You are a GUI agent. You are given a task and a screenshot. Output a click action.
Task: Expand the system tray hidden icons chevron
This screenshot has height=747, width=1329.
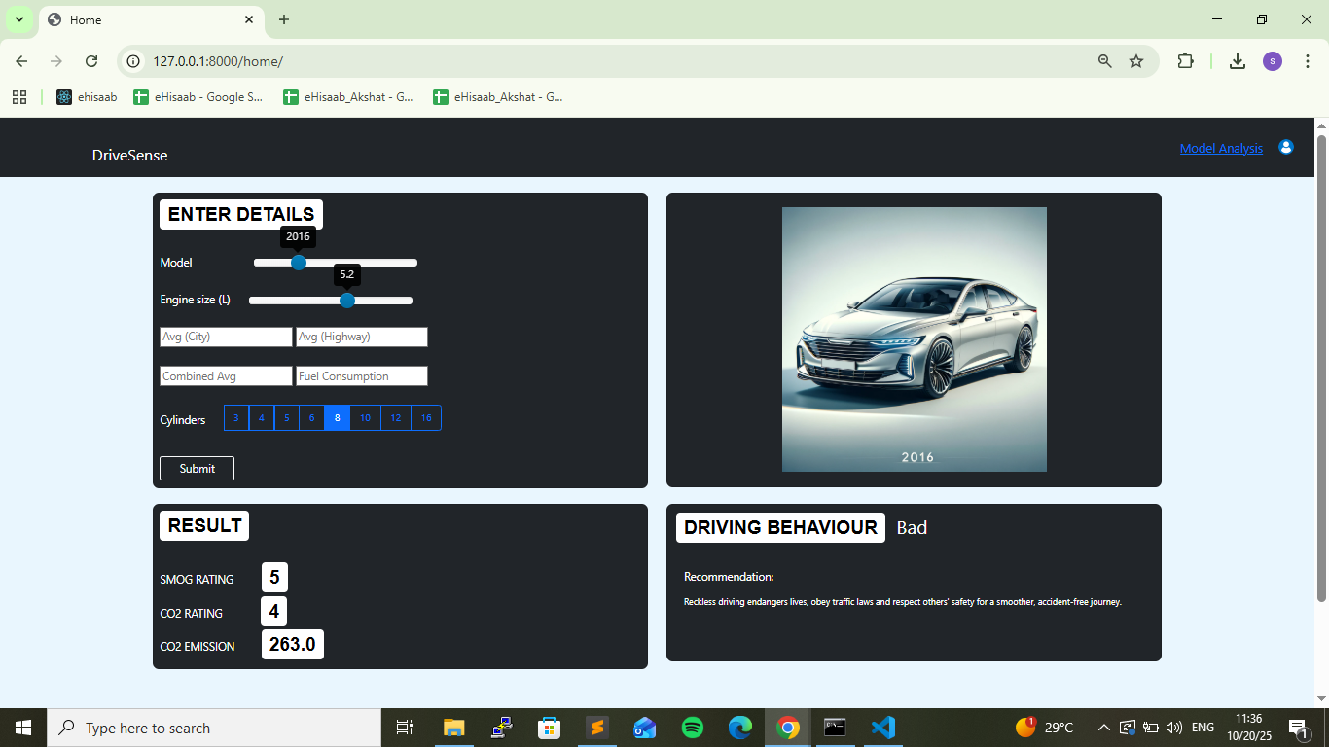pos(1103,728)
